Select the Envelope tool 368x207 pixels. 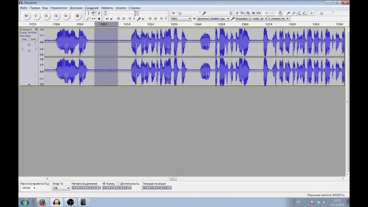(93, 13)
